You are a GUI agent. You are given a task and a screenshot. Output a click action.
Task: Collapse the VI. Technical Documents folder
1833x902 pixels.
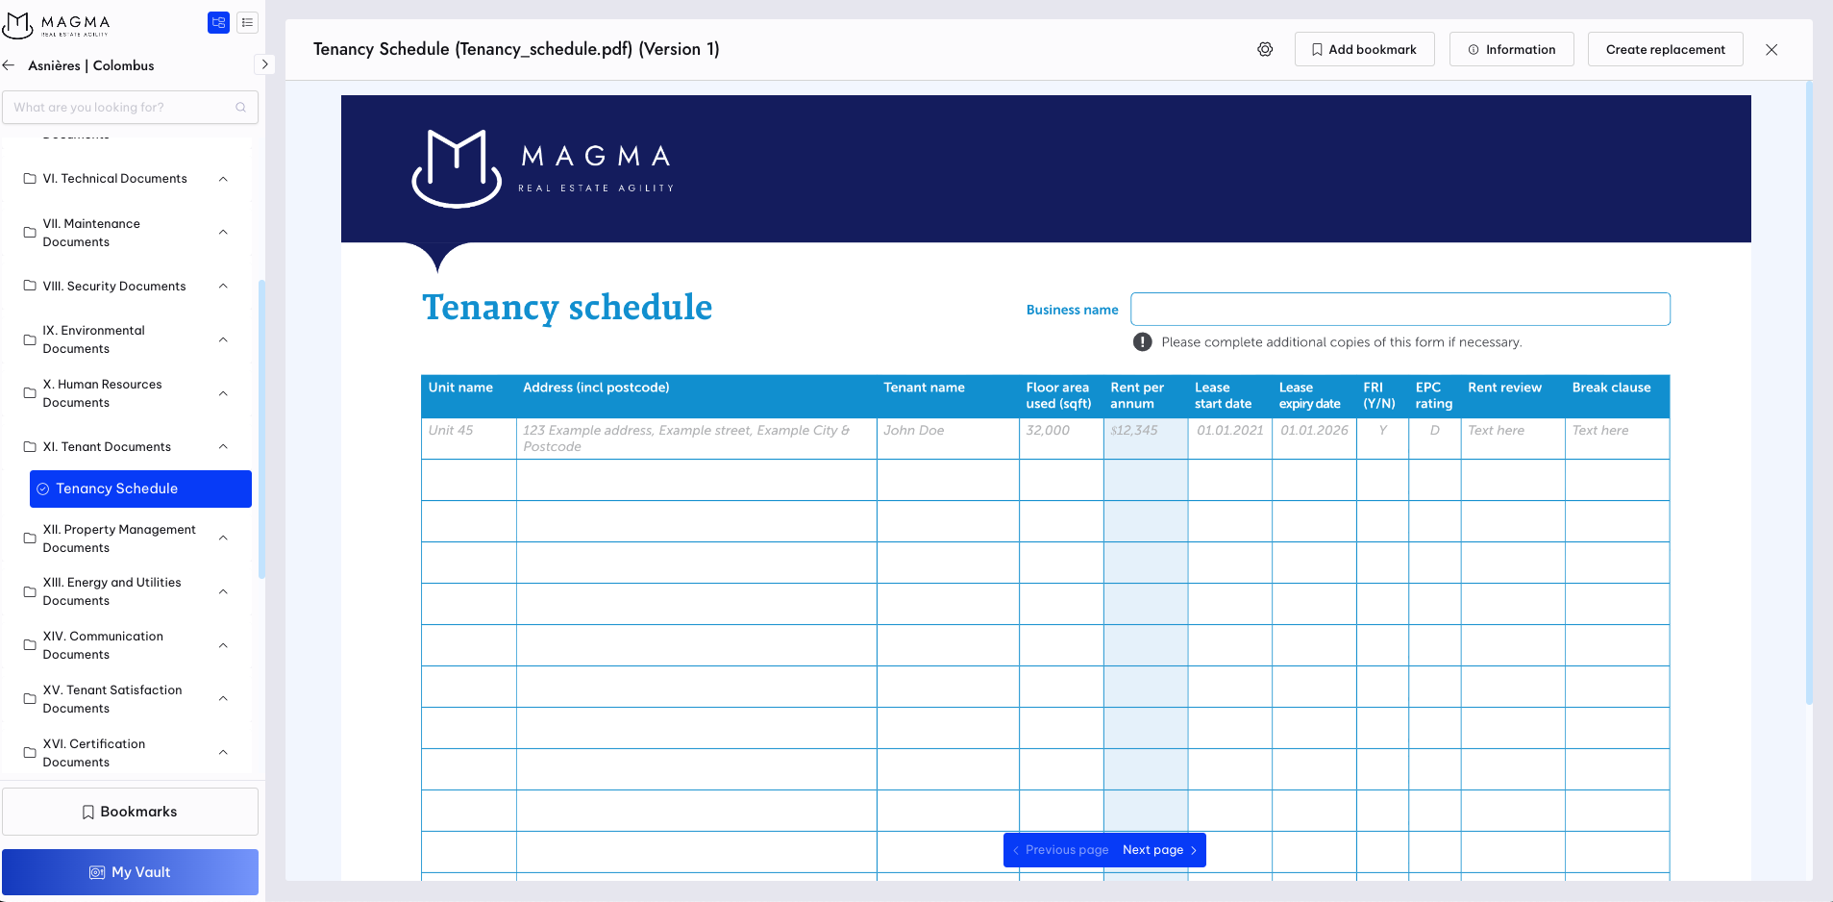click(x=223, y=179)
